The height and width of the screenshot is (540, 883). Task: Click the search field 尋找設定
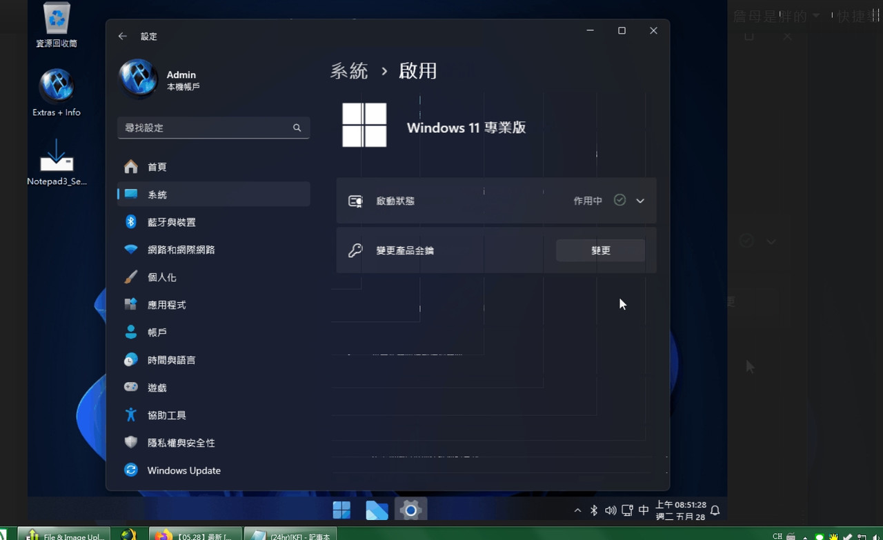tap(213, 128)
